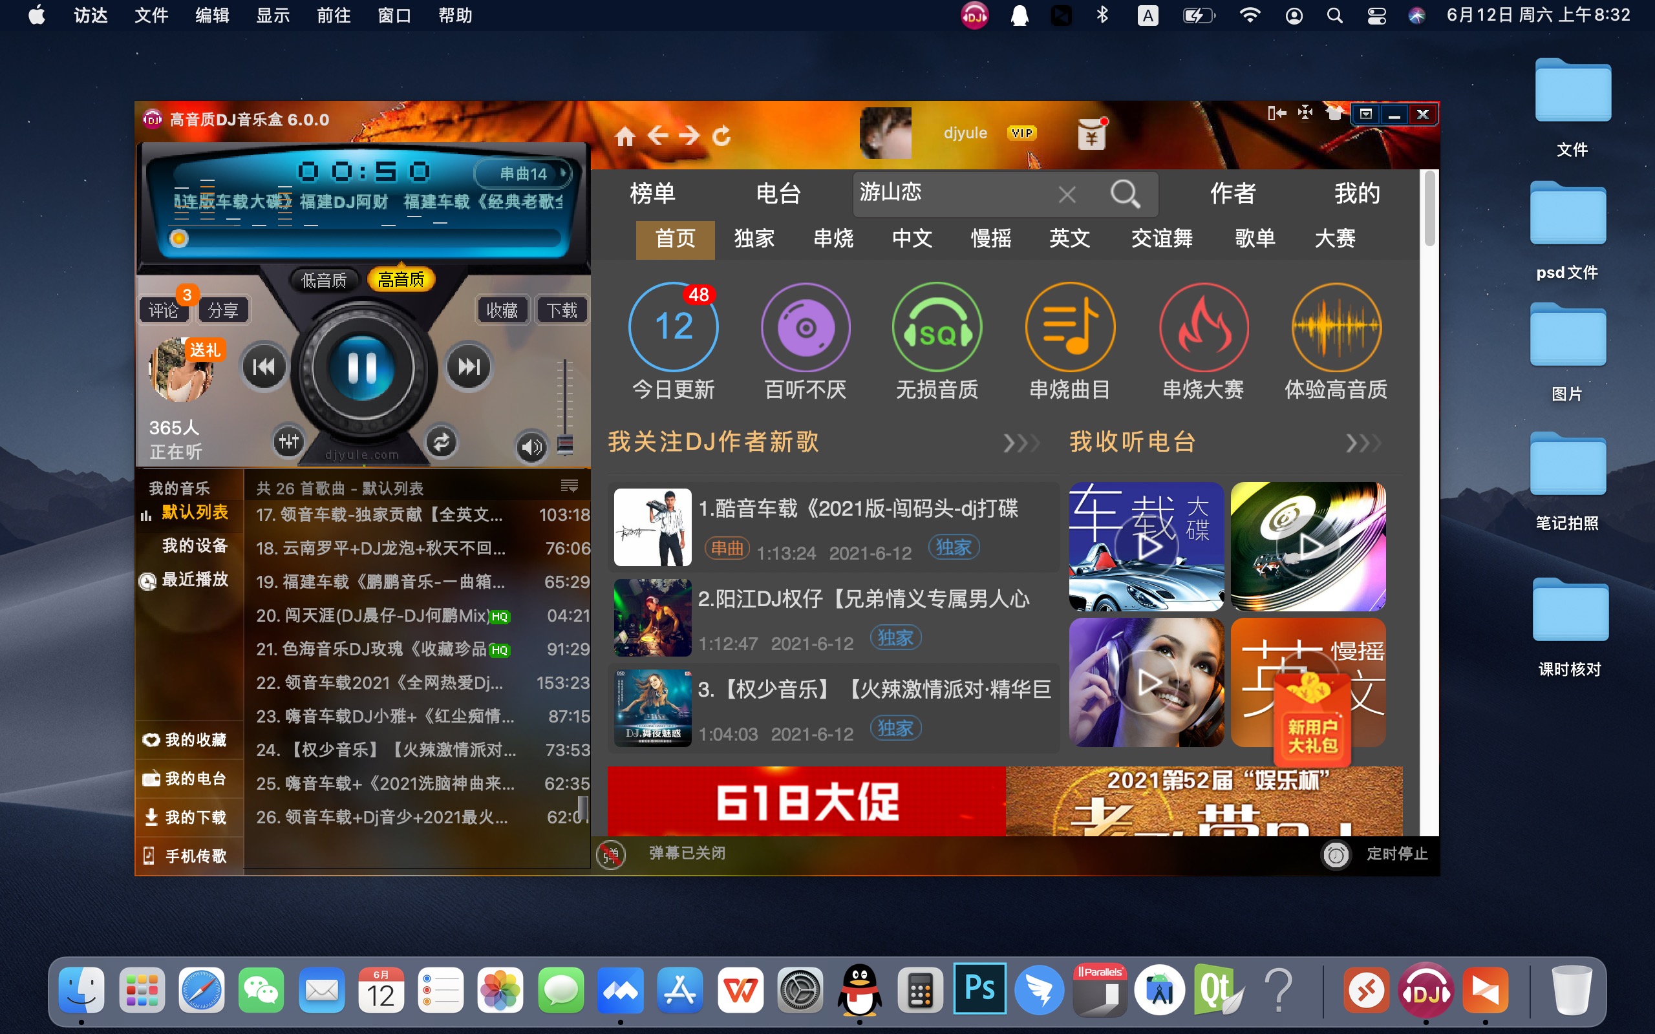The image size is (1655, 1034).
Task: Expand 我关注DJ作者新歌 more arrows
Action: click(x=1021, y=443)
